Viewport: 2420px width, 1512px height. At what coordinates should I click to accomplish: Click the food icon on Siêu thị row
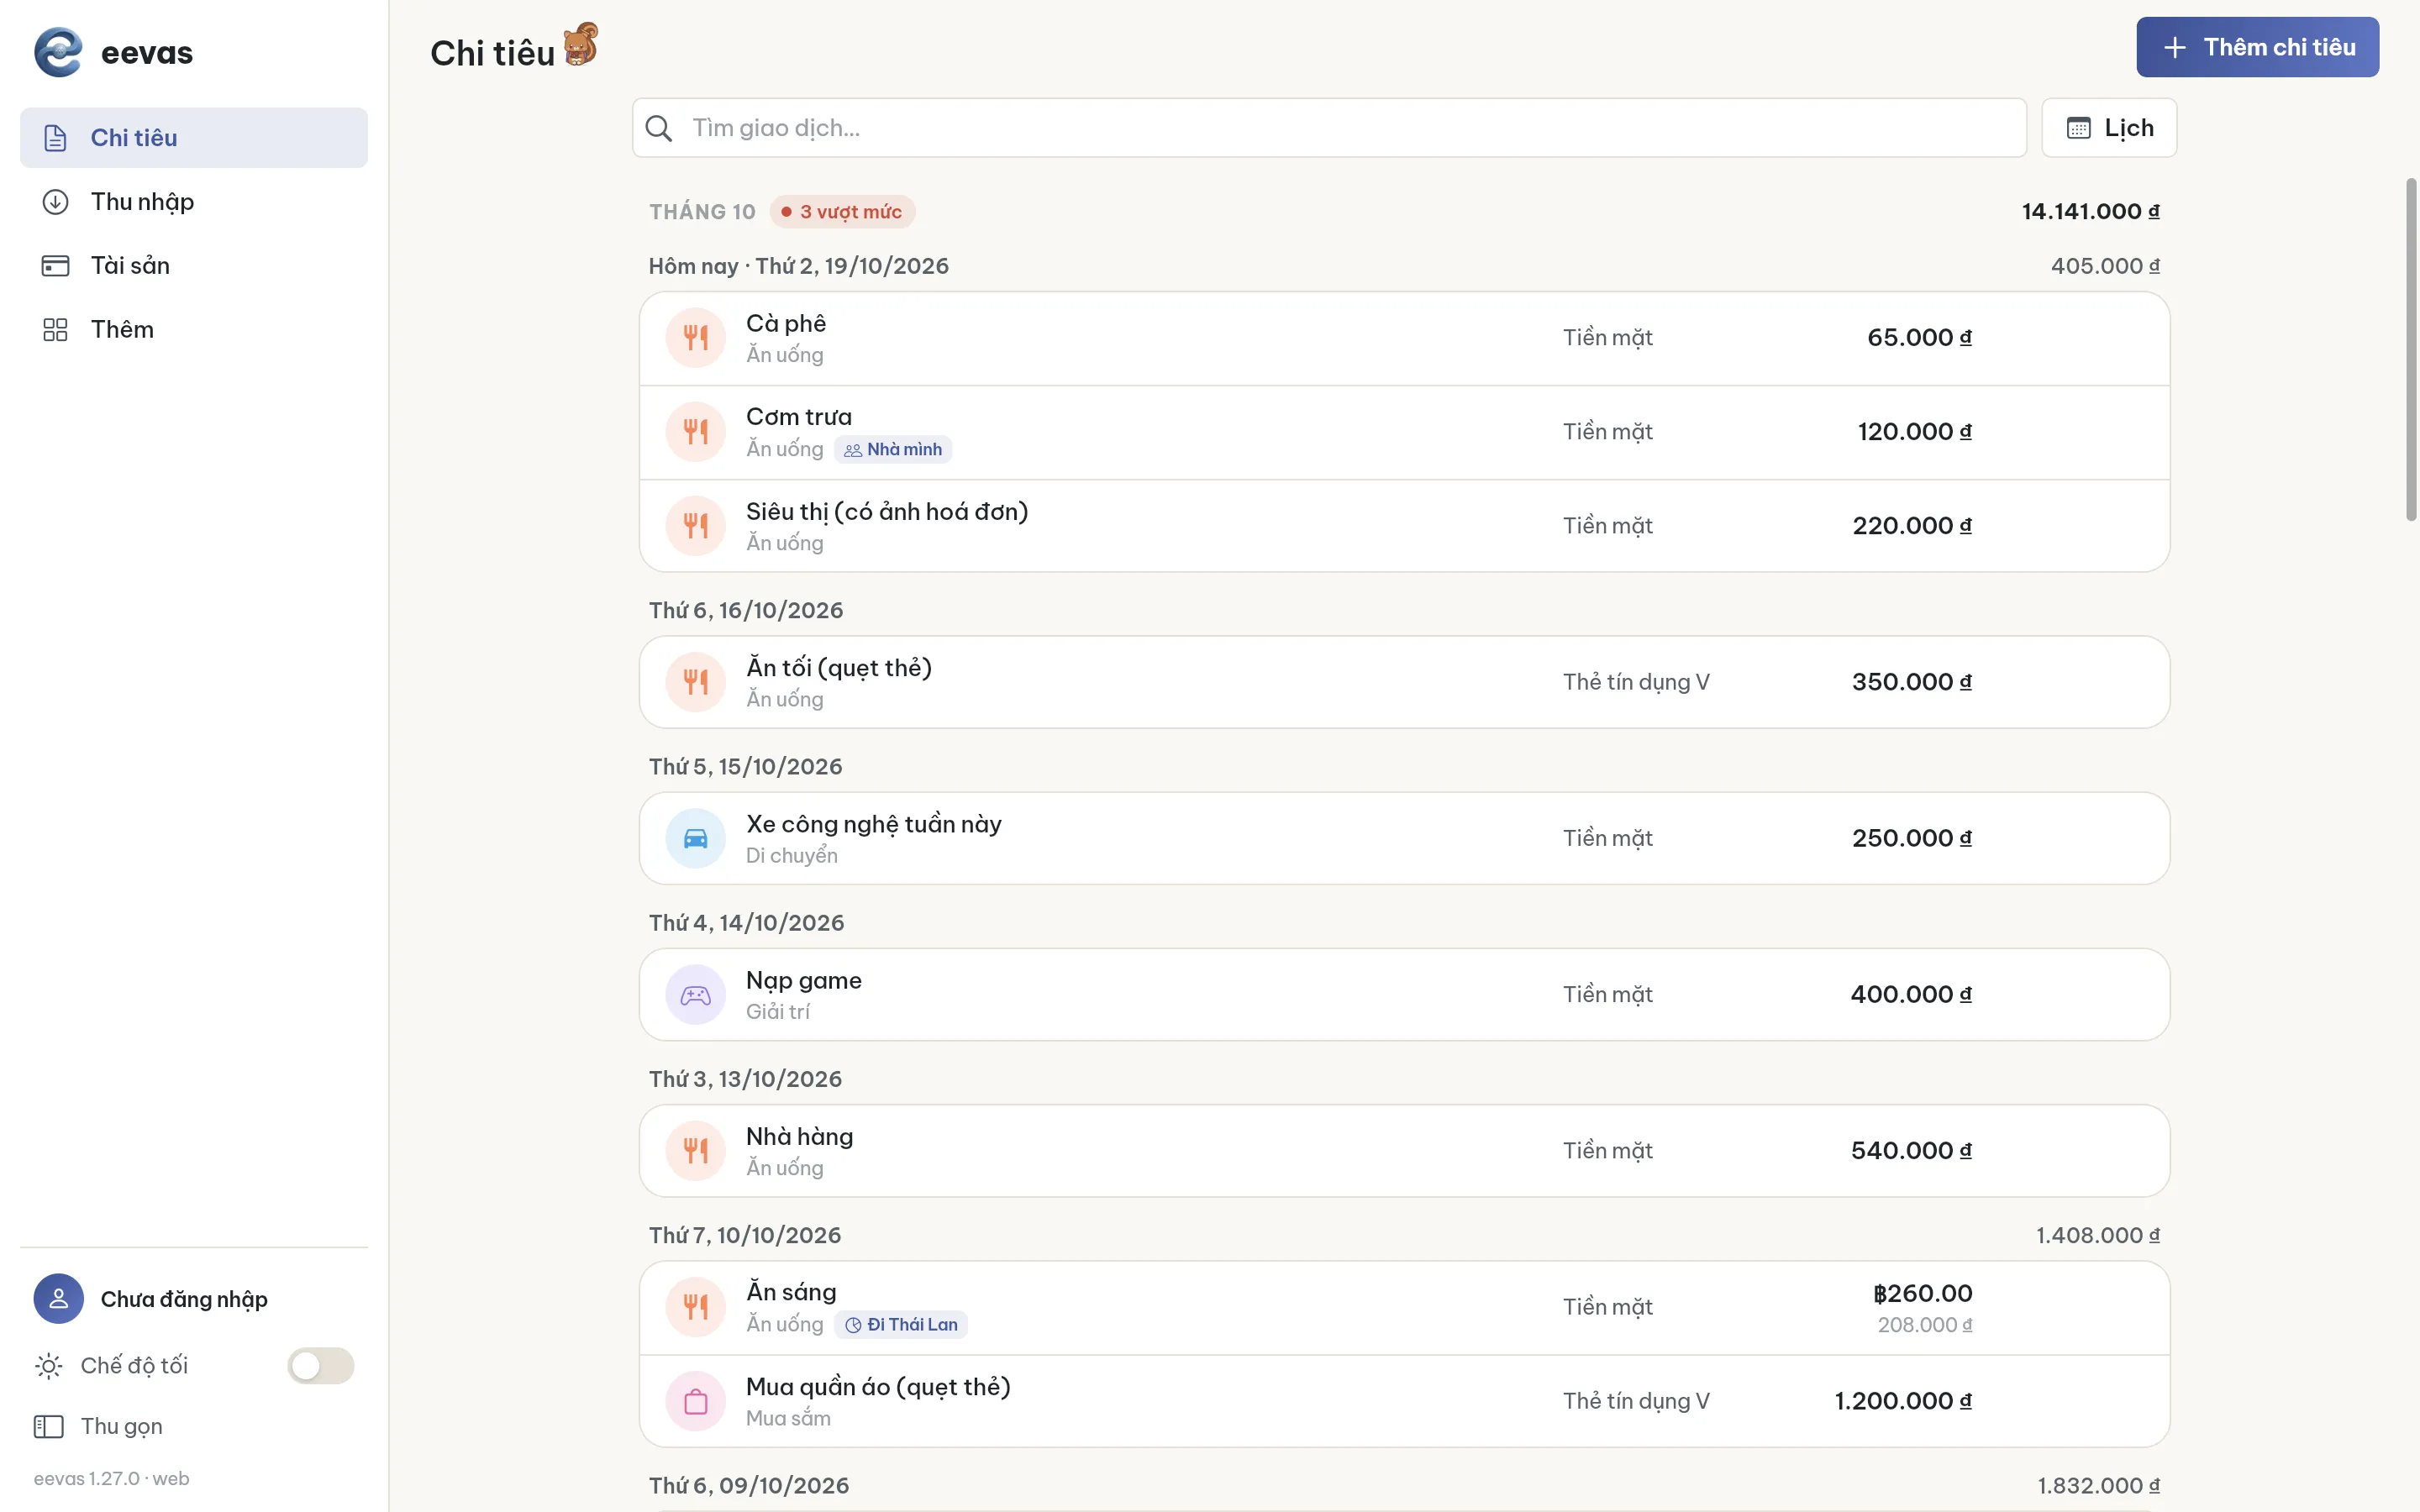point(696,526)
